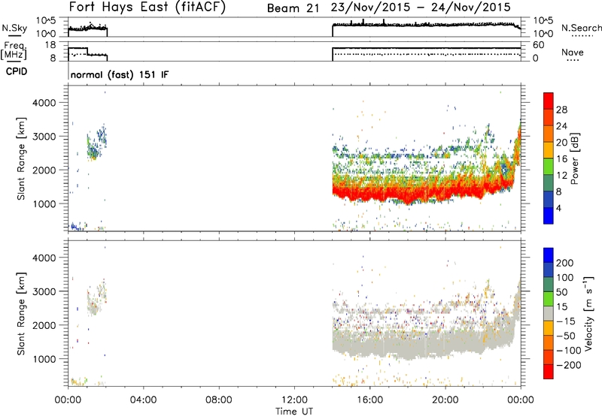
Task: Click the '28' power colorbar tick
Action: click(x=561, y=110)
